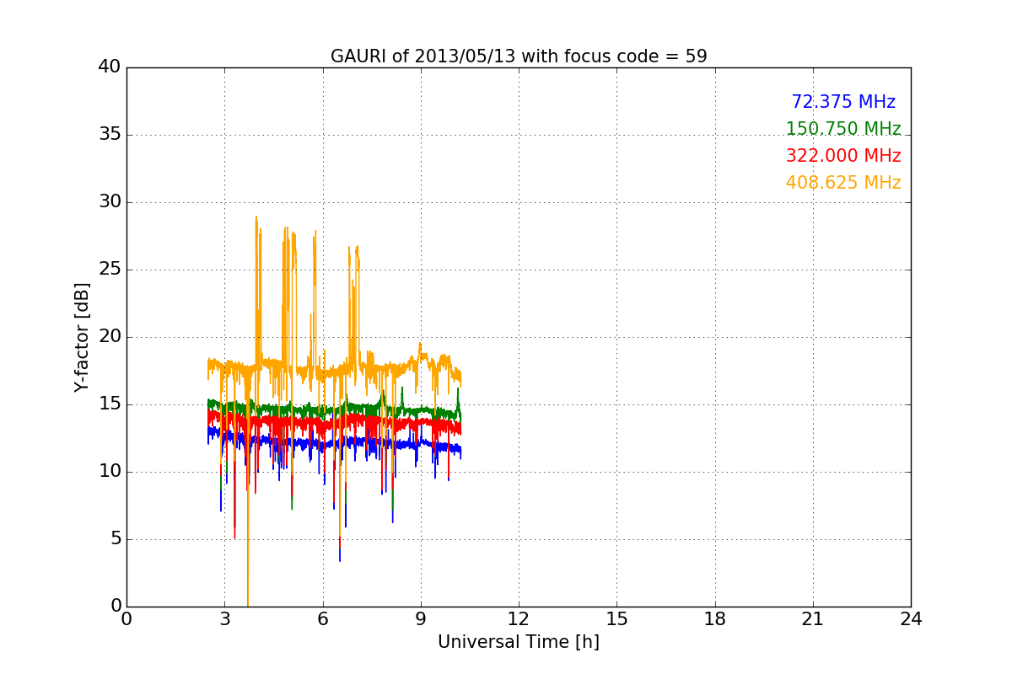
Task: Click the y-axis tick label 10
Action: 110,472
